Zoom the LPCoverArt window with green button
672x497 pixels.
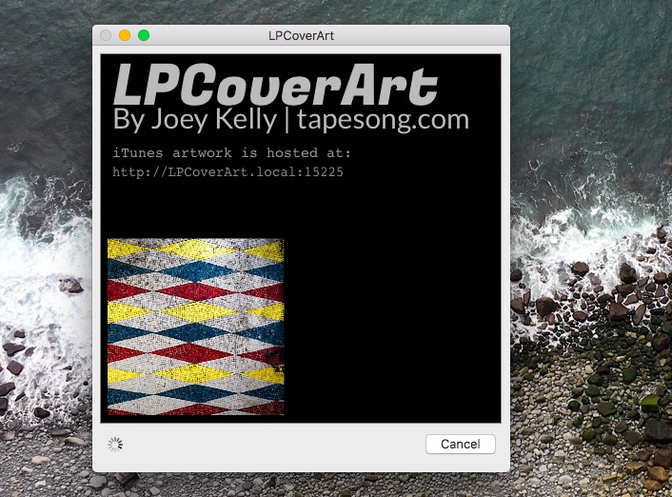[x=144, y=35]
